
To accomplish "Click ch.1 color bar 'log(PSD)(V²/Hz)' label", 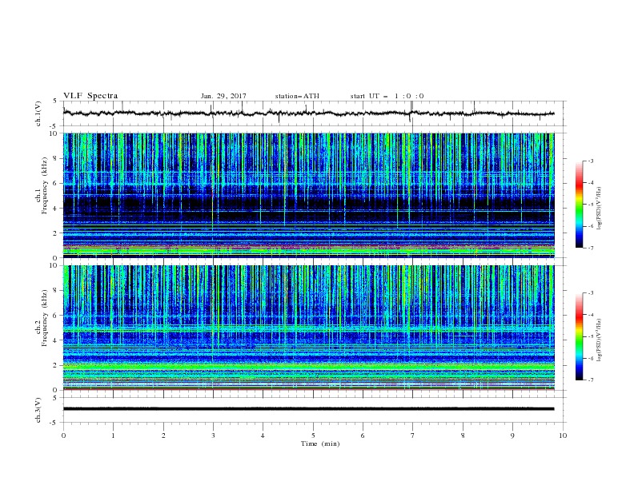I will [600, 209].
